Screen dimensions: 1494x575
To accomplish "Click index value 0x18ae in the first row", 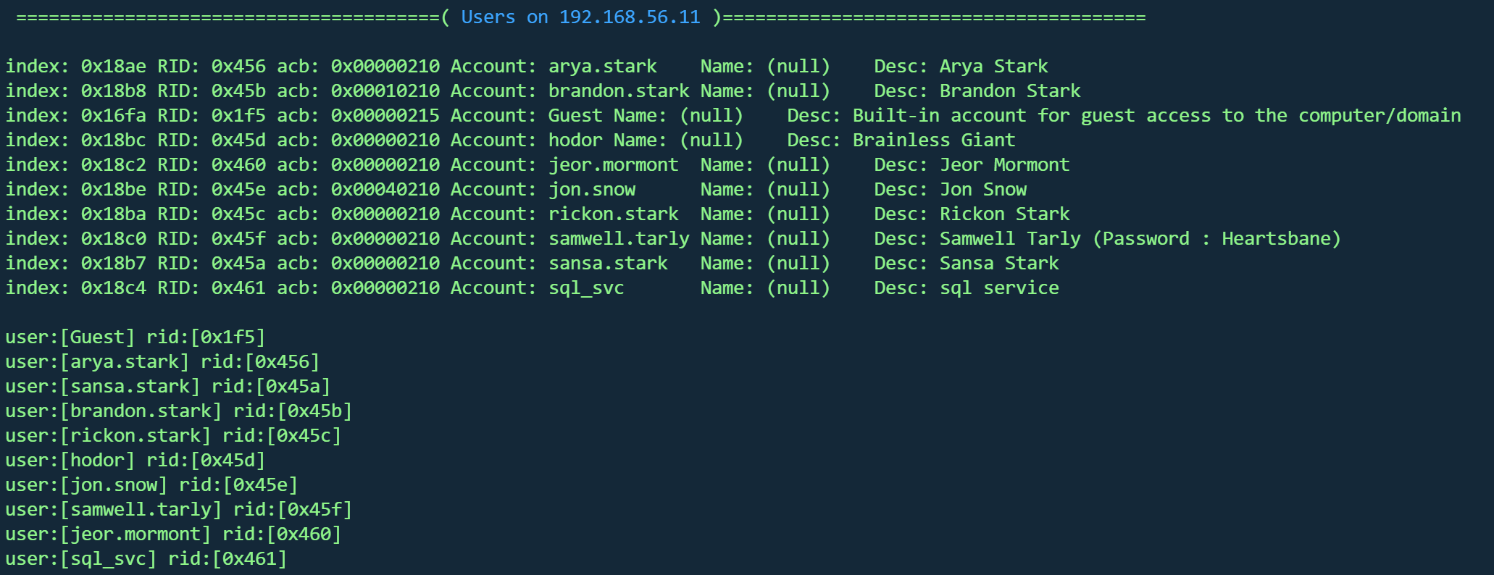I will [x=113, y=67].
